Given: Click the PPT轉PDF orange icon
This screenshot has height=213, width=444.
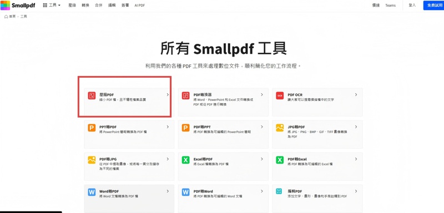Looking at the screenshot, I should [92, 128].
